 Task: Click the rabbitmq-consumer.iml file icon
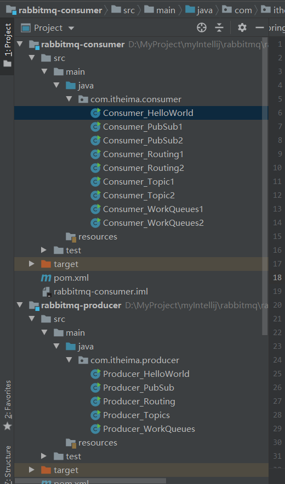click(46, 292)
